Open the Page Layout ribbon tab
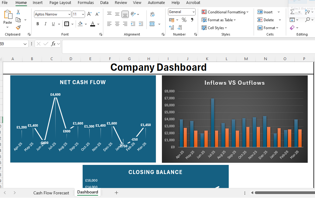This screenshot has height=198, width=315. click(x=60, y=3)
